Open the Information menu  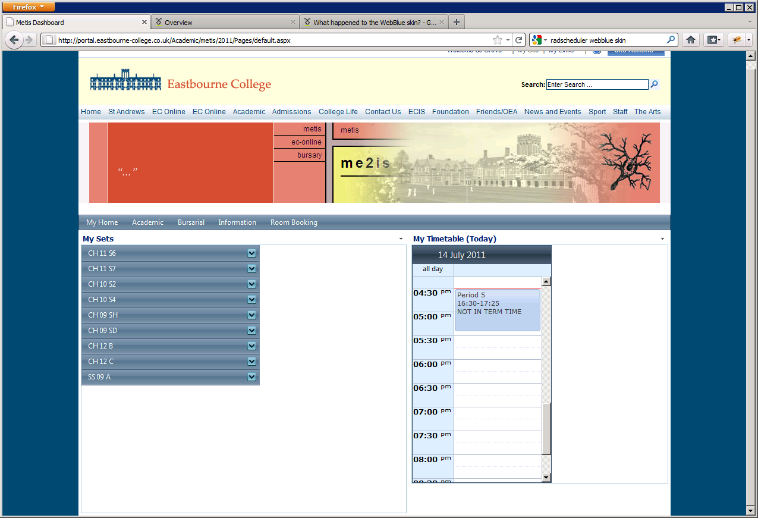click(x=237, y=222)
